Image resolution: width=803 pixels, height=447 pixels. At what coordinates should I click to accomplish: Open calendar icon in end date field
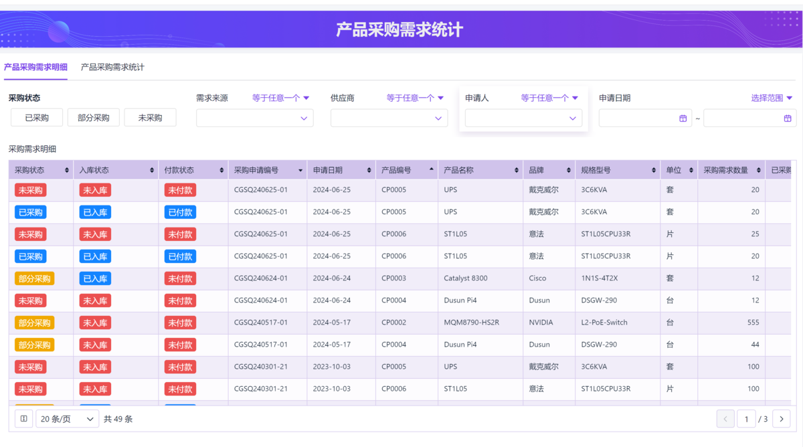[x=788, y=118]
